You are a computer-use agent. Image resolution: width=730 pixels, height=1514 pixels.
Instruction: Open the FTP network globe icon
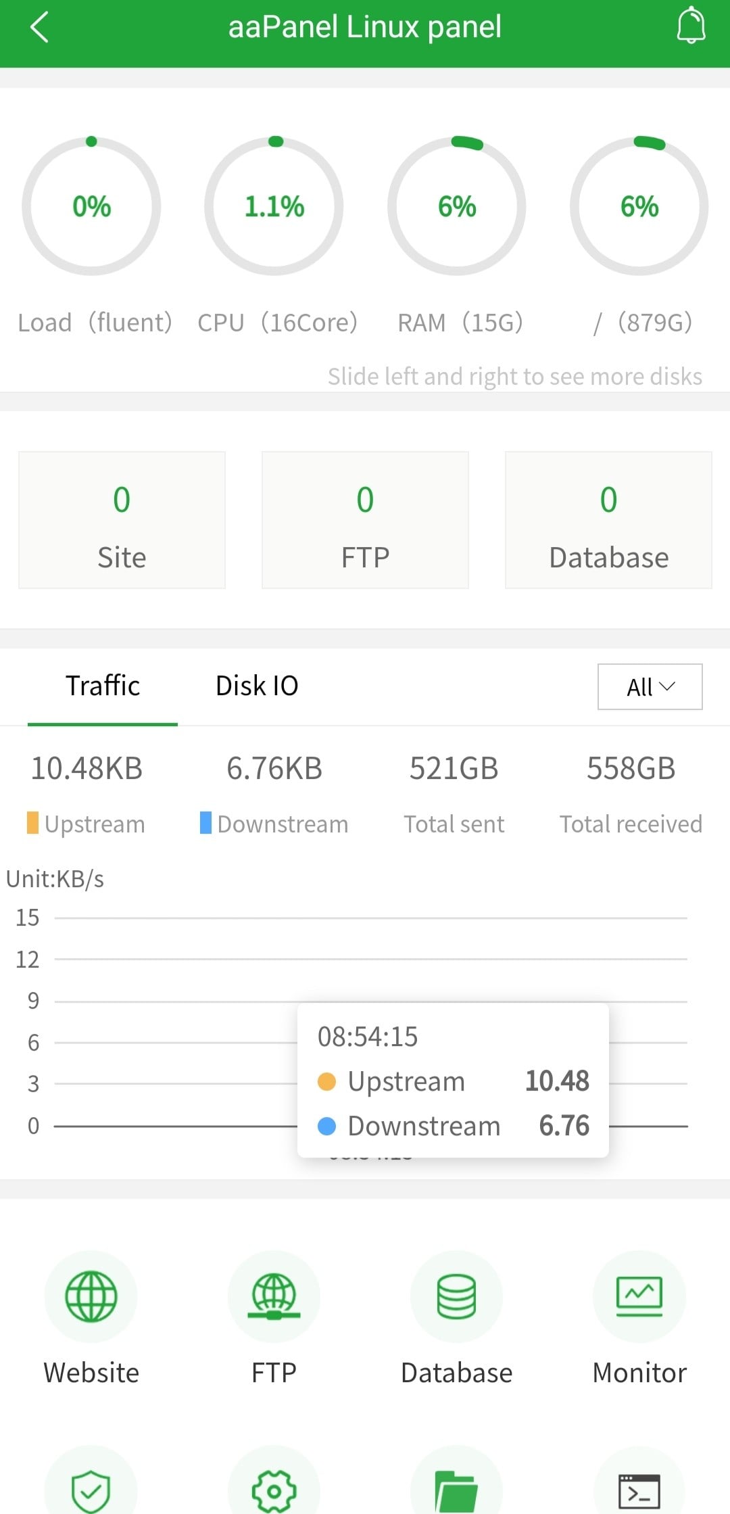coord(274,1296)
